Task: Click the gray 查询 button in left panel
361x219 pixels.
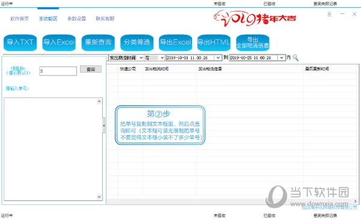Action: [91, 69]
